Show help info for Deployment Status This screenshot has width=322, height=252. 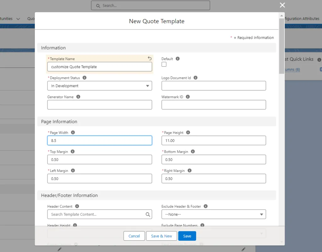[84, 78]
